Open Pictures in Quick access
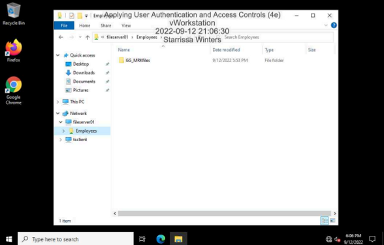384x245 pixels. coord(80,90)
